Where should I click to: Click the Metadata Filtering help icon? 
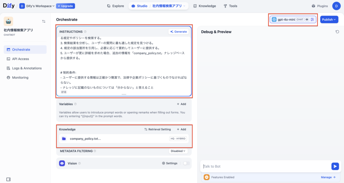[x=95, y=151]
